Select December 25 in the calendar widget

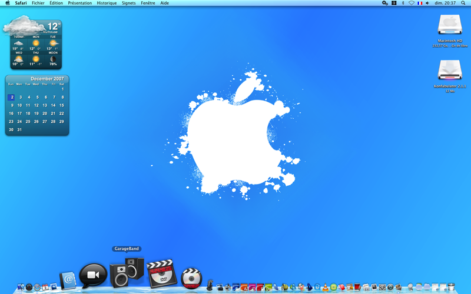click(x=28, y=122)
